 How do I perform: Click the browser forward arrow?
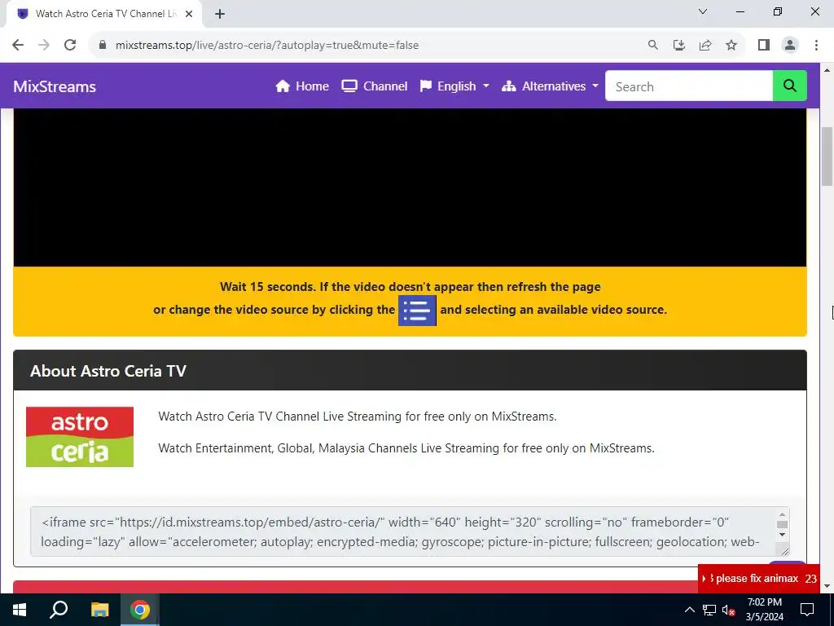click(44, 46)
